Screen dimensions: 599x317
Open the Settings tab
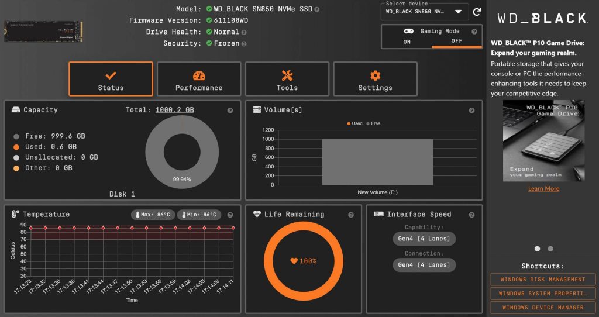[375, 79]
